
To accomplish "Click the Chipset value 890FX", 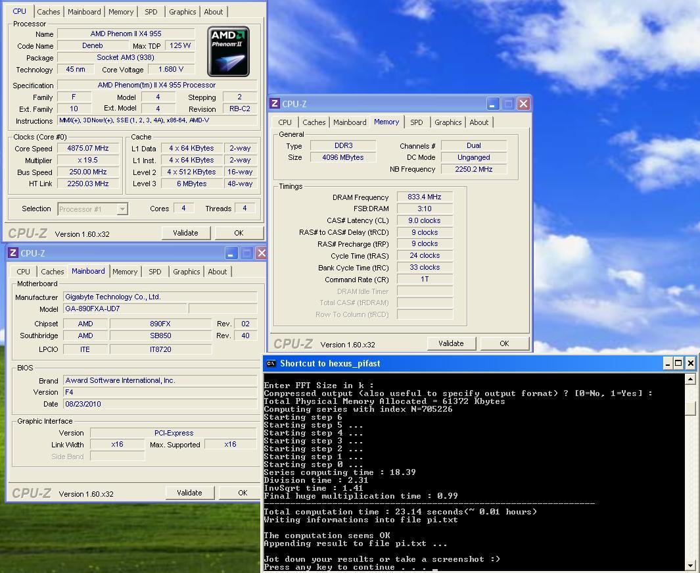I will [160, 324].
